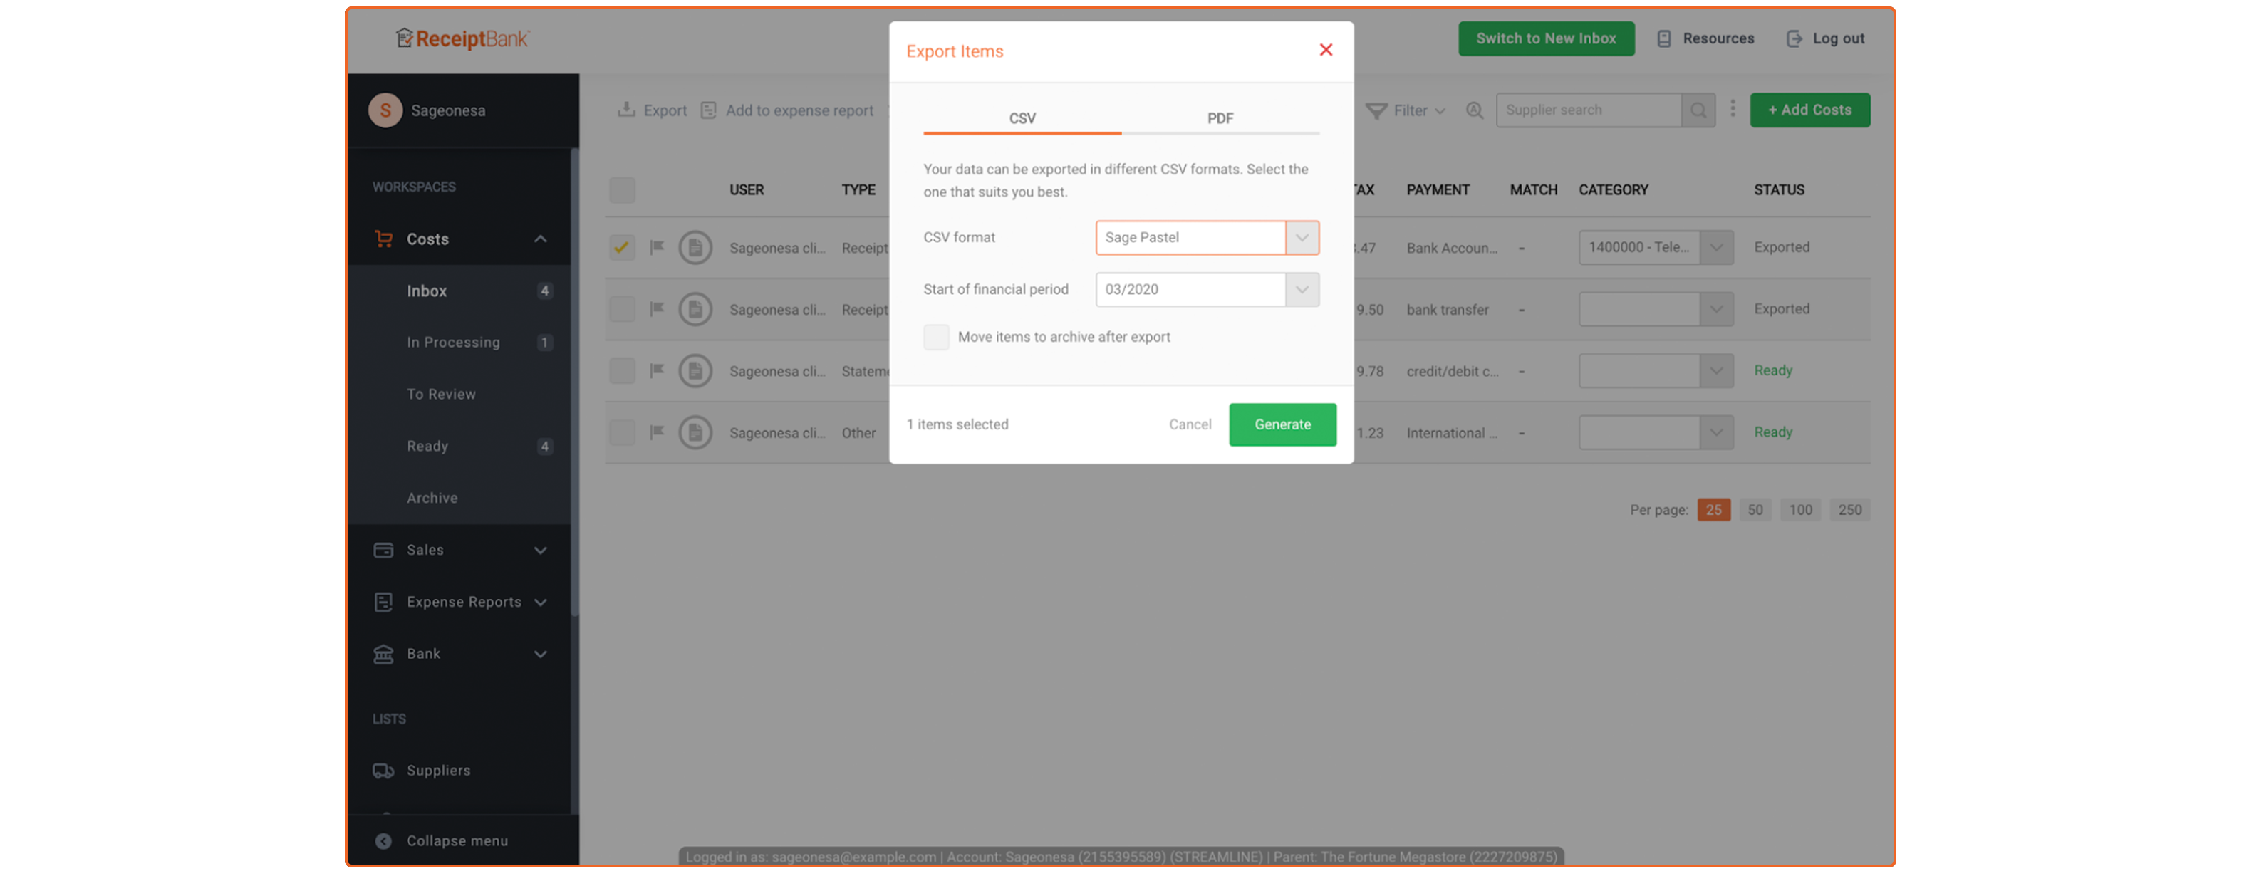This screenshot has height=876, width=2249.
Task: Flag the Bank Account receipt row
Action: tap(657, 248)
